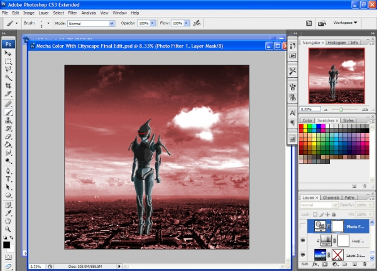The height and width of the screenshot is (271, 377).
Task: Toggle lock transparent pixels
Action: coord(315,215)
